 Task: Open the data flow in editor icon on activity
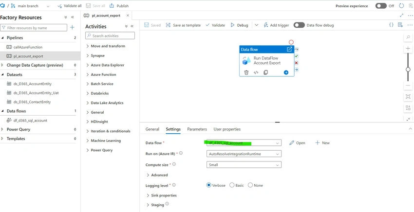coord(289,49)
